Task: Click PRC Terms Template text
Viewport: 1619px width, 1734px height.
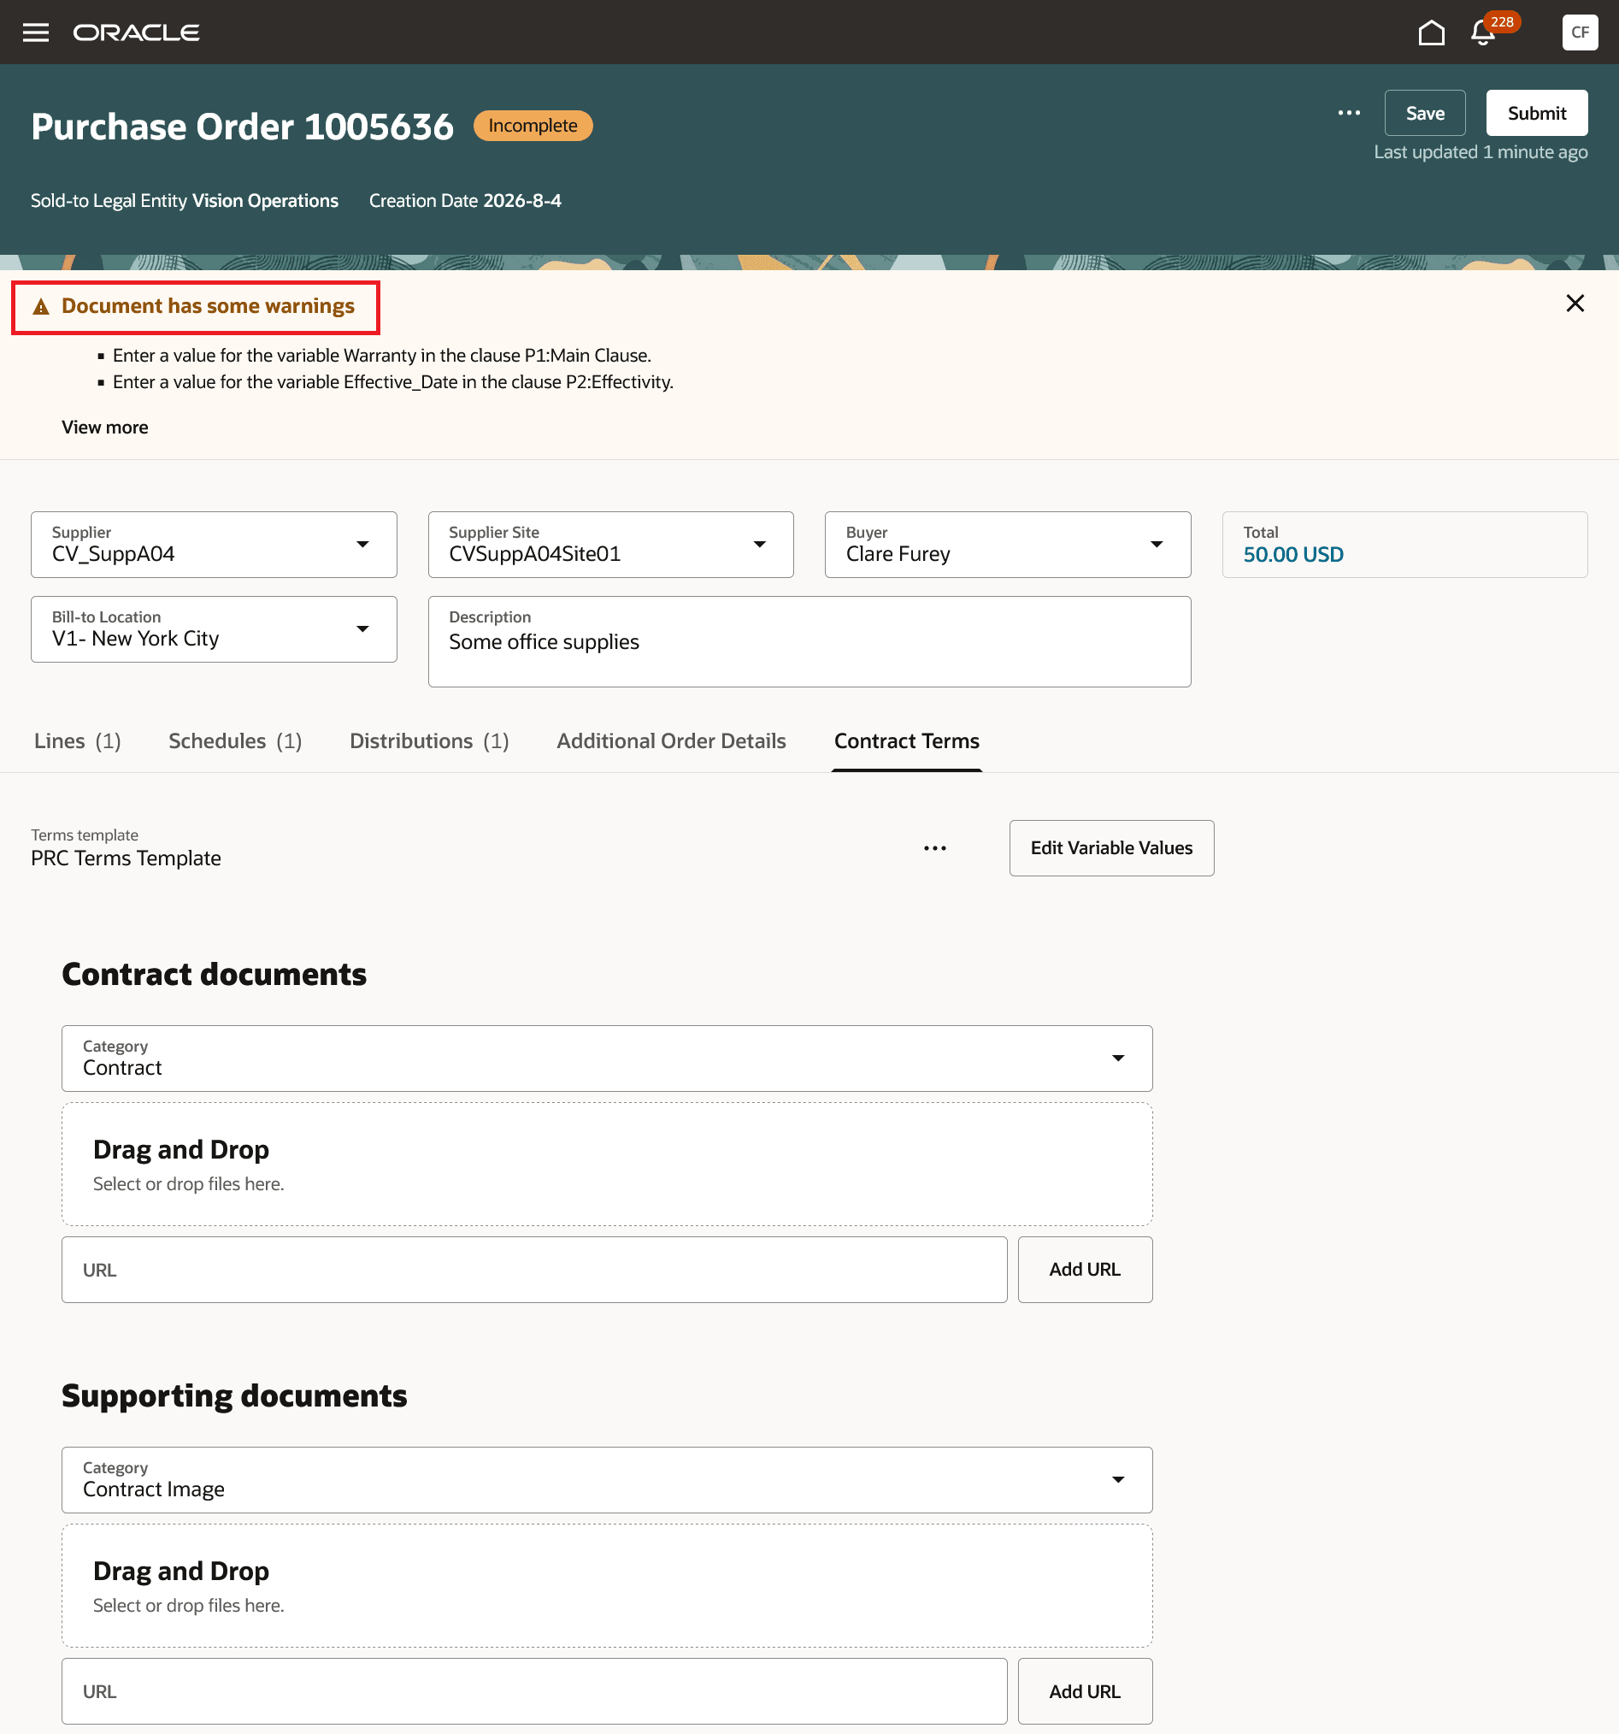Action: coord(126,858)
